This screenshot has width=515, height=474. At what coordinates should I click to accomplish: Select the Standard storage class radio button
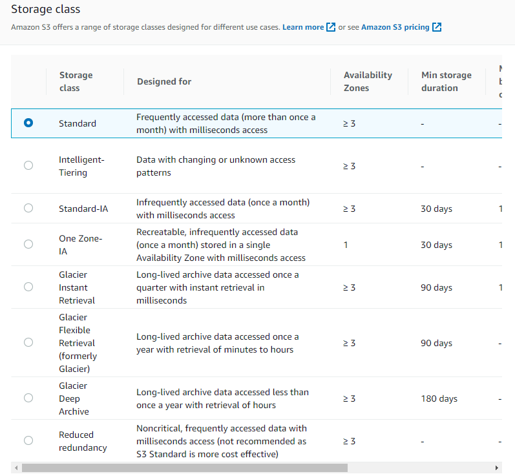tap(28, 123)
